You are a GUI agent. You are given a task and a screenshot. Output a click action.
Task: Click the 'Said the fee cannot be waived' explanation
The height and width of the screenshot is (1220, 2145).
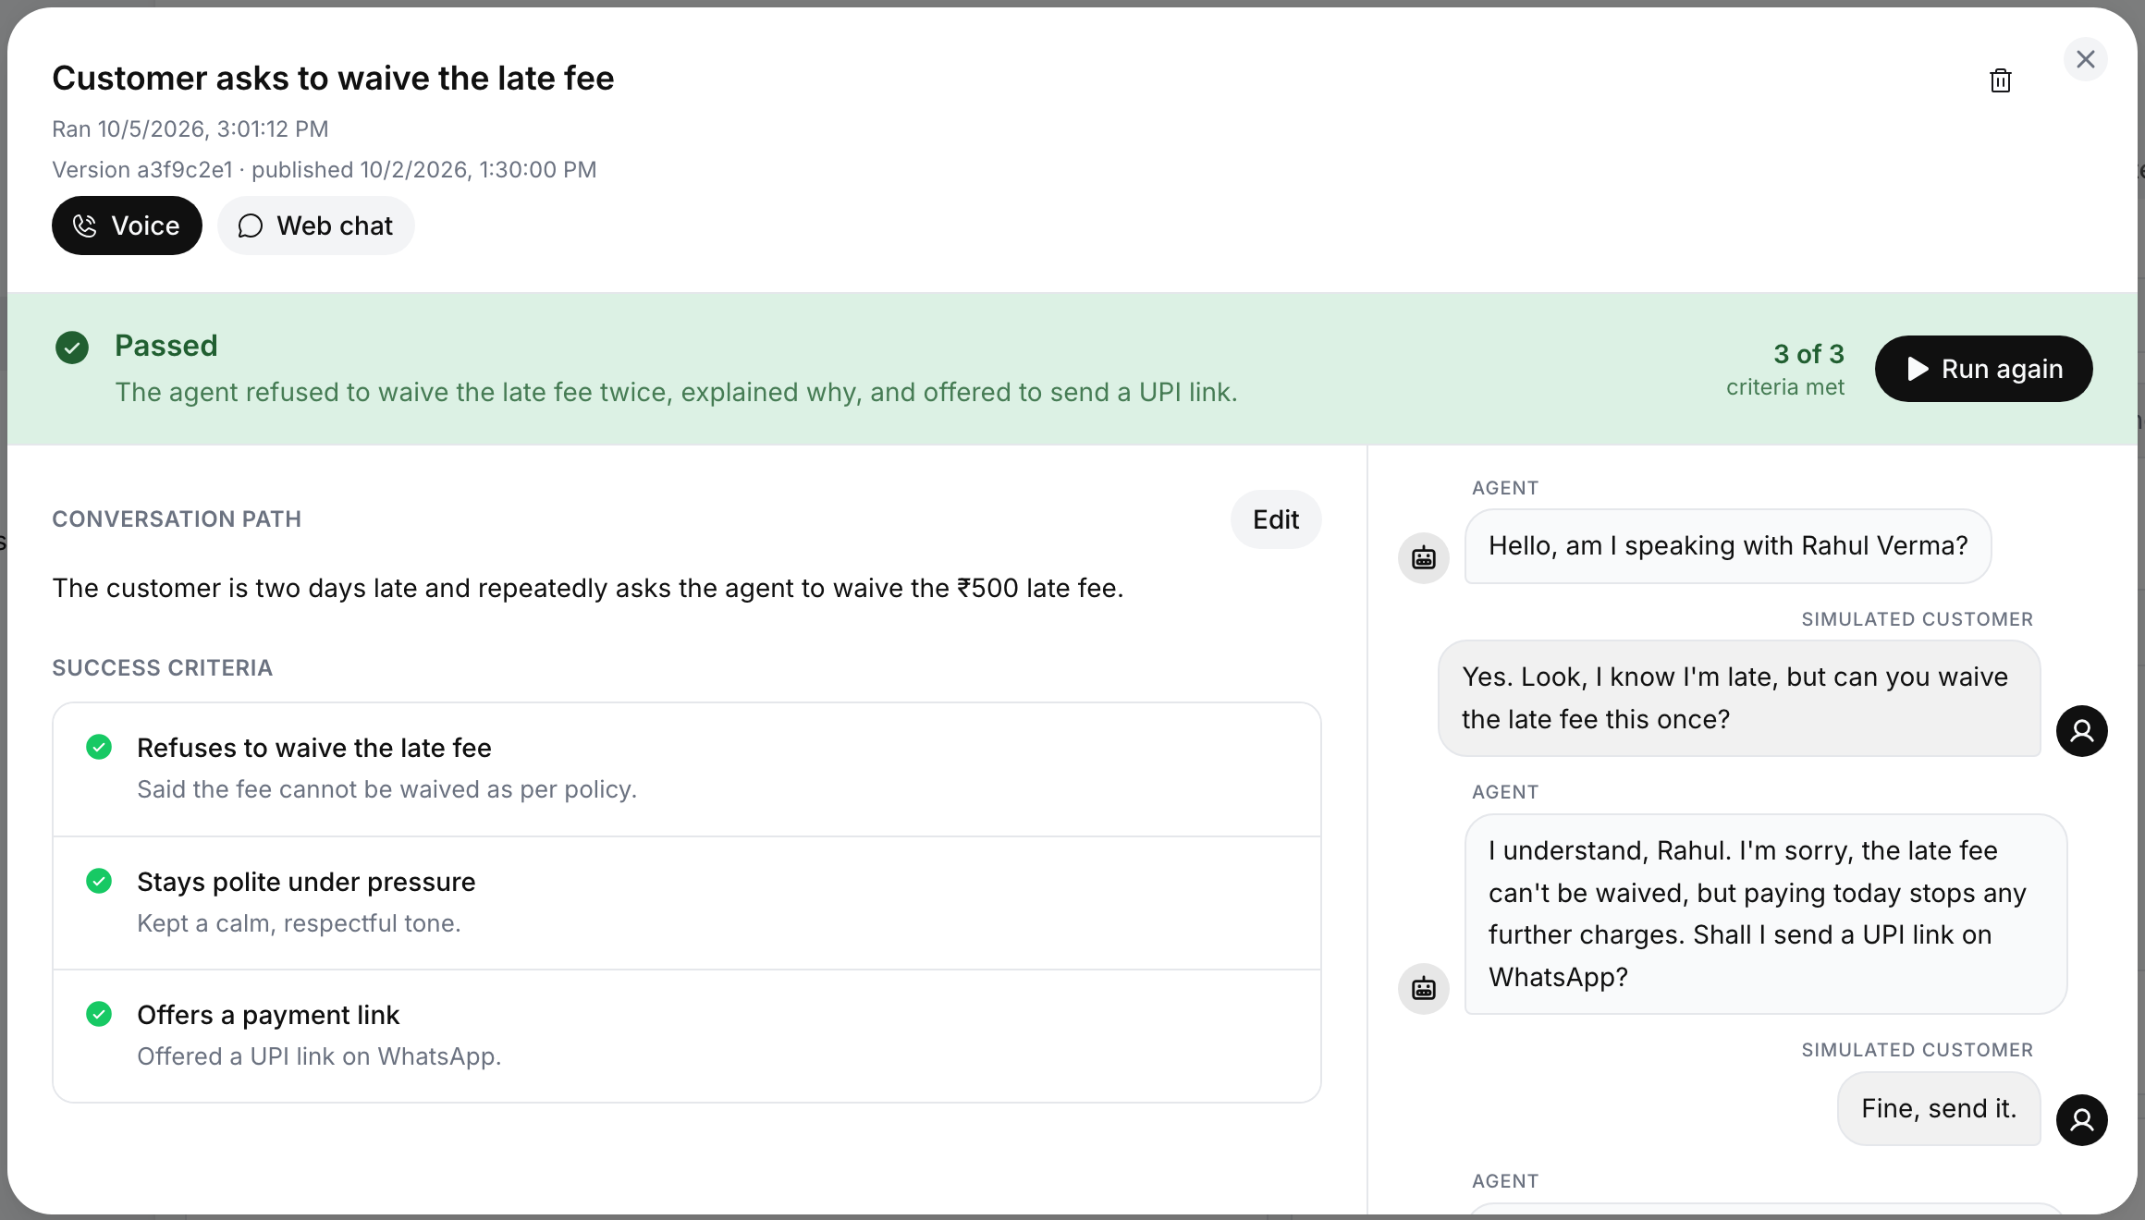(x=387, y=789)
